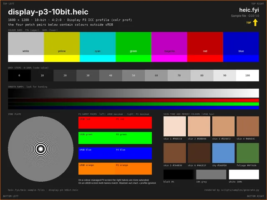
Task: Select the skin 5 swatch
Action: (175, 153)
